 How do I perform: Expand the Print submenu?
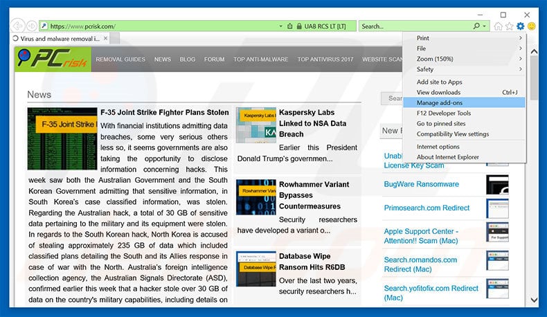(x=464, y=38)
